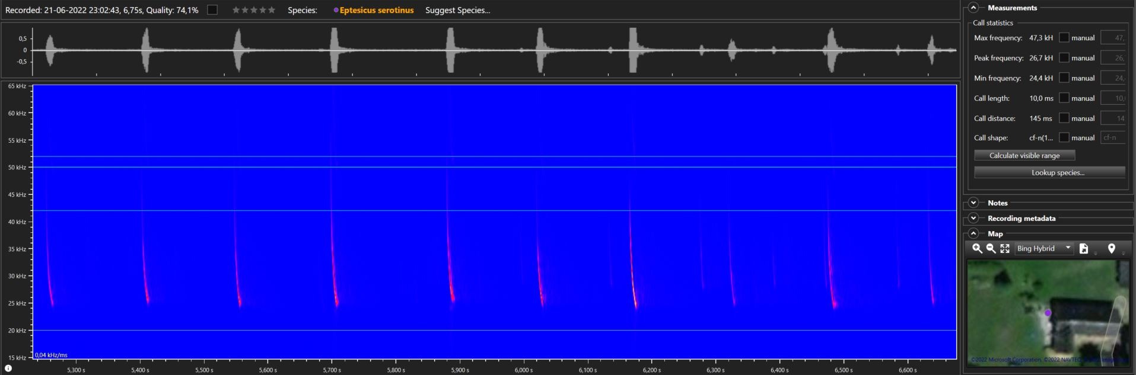Screen dimensions: 1136x375
Task: Fit map to full extent
Action: pyautogui.click(x=1005, y=249)
